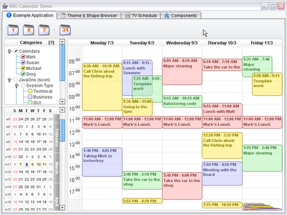This screenshot has width=287, height=215.
Task: Select the 1-day calendar view icon
Action: coord(13,30)
